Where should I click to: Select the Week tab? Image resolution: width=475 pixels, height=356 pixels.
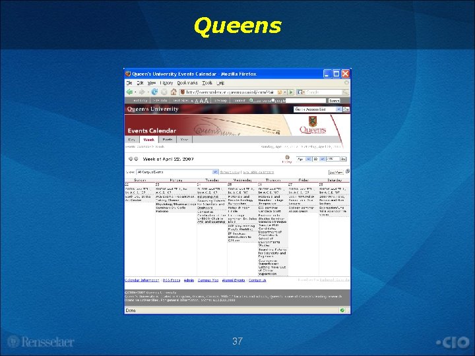pyautogui.click(x=149, y=140)
